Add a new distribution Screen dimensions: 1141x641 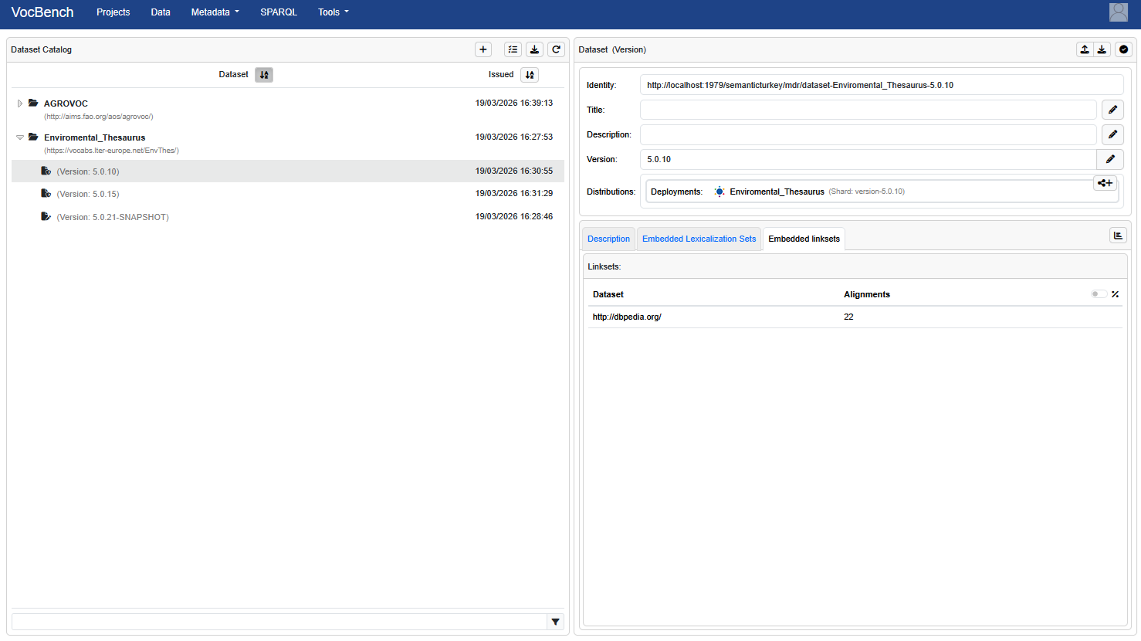(x=1105, y=183)
